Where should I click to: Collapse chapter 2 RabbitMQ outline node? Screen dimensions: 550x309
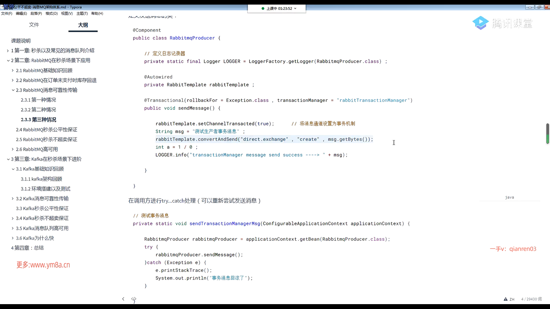pos(8,61)
